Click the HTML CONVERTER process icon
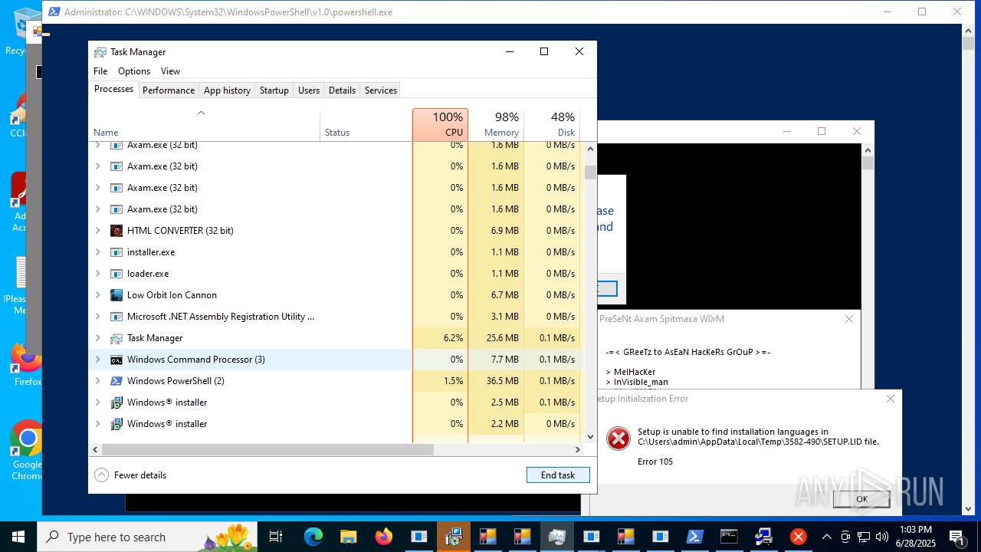Screen dimensions: 981x552 [x=116, y=231]
